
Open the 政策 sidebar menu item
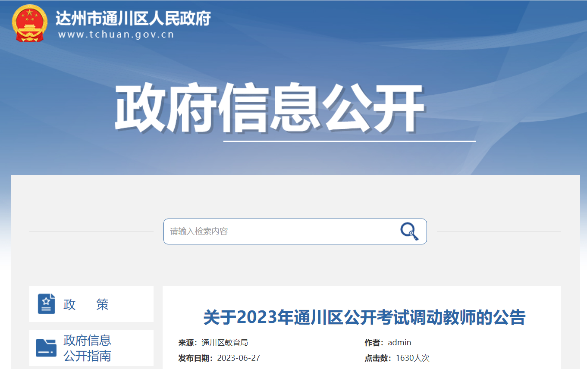[91, 304]
